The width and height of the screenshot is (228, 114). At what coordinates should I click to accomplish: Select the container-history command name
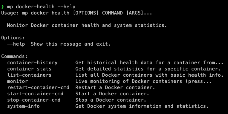[x=32, y=63]
